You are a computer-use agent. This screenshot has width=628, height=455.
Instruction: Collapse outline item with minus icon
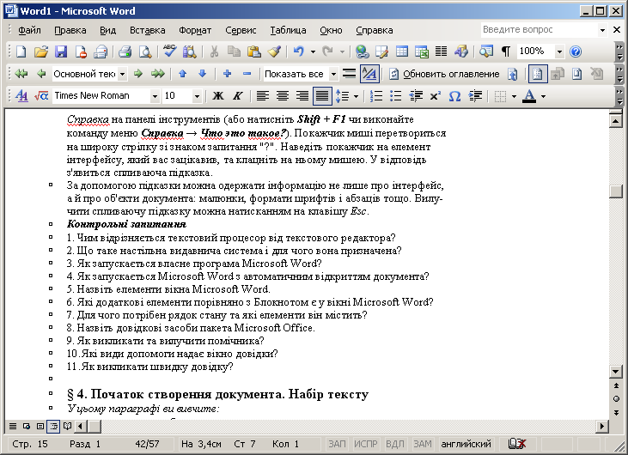pyautogui.click(x=247, y=74)
